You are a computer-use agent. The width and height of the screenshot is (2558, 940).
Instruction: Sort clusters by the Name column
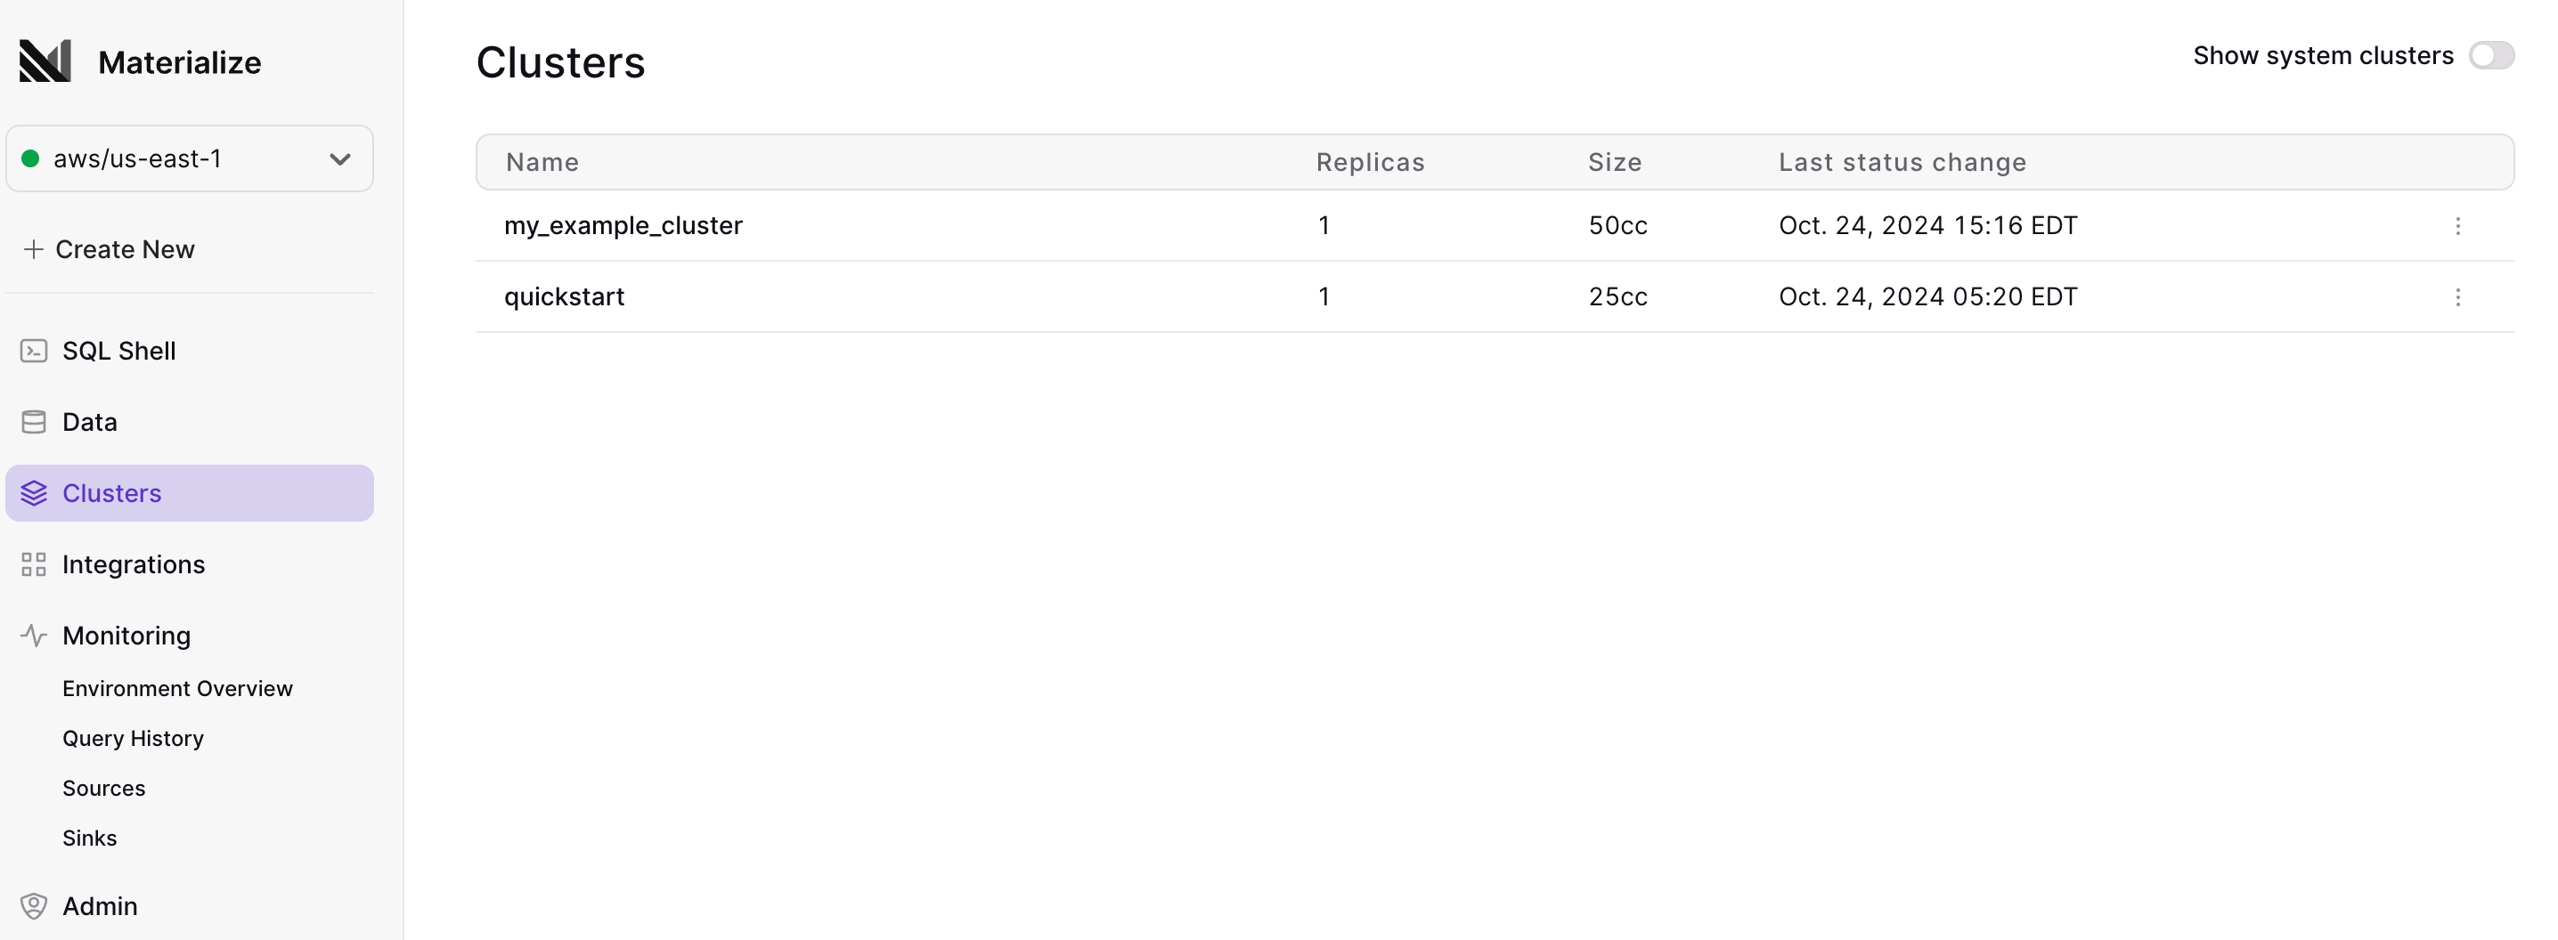543,162
